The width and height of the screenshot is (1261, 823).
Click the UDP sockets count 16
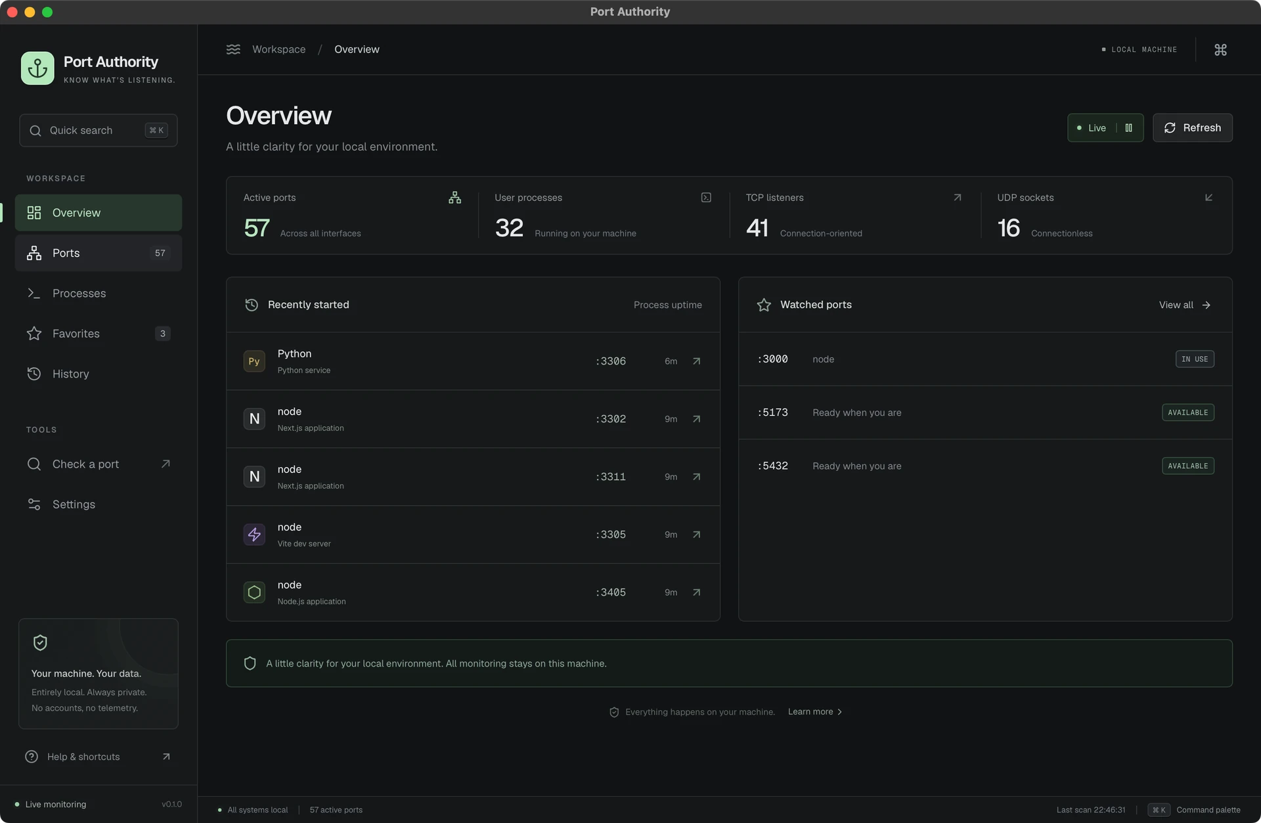(x=1008, y=228)
